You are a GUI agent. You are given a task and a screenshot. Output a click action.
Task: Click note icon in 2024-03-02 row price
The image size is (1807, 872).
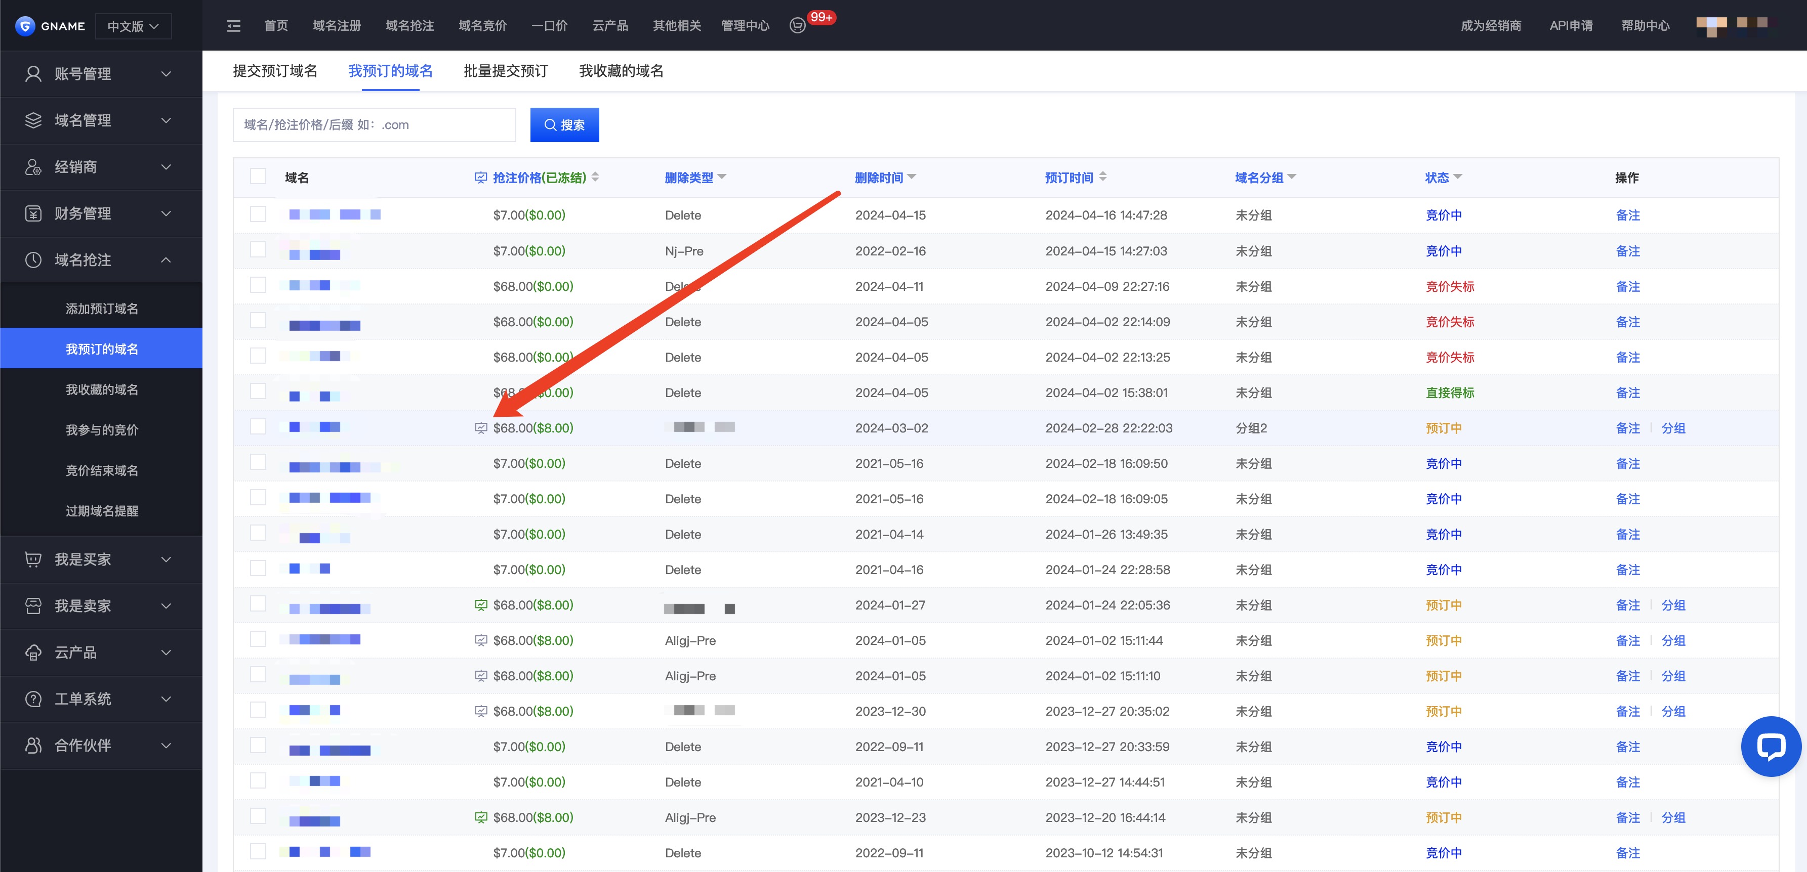point(480,428)
